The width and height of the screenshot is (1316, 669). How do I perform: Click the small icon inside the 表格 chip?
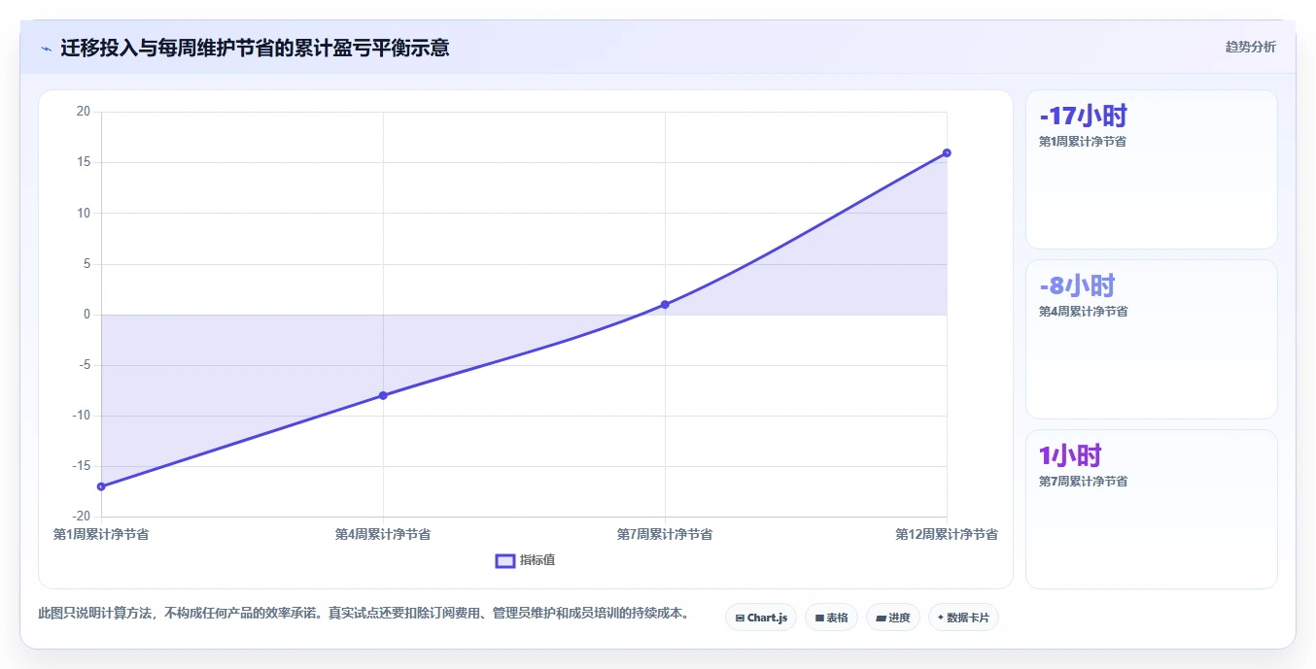click(819, 618)
